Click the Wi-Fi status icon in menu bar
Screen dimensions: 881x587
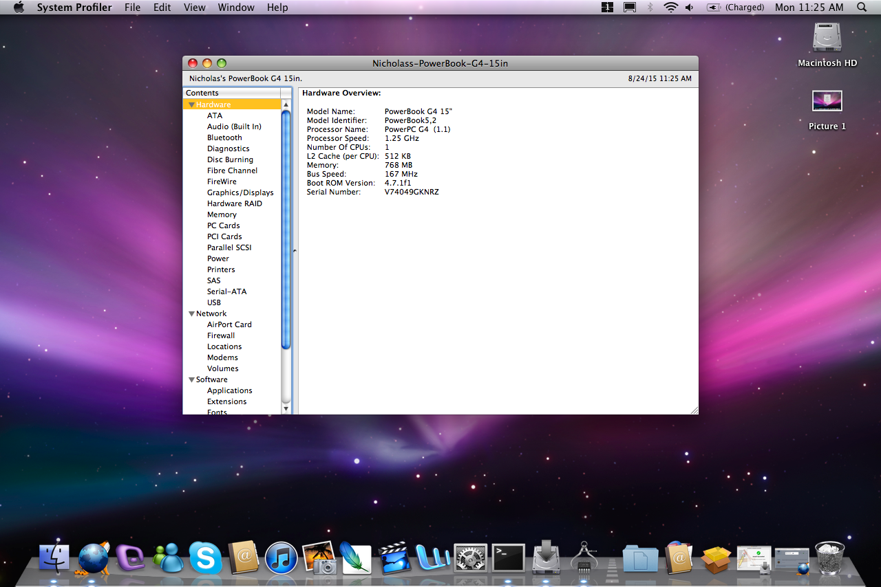[x=670, y=8]
